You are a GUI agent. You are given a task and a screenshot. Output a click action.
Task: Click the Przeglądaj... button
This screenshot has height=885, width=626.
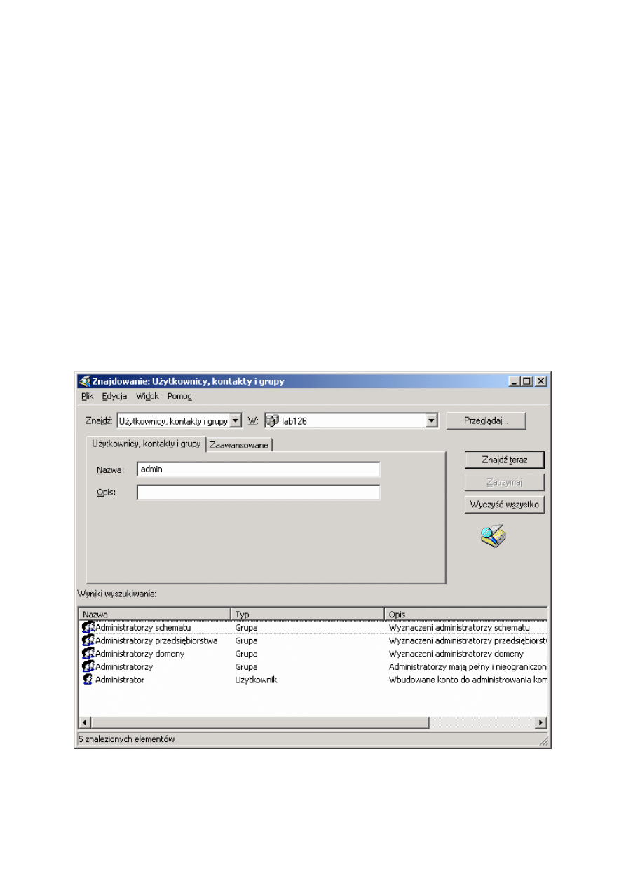(486, 421)
